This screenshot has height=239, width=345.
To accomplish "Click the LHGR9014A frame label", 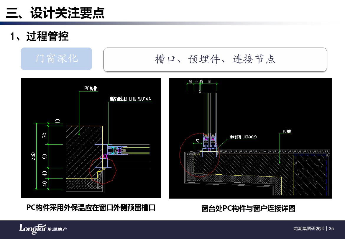I will tap(130, 99).
